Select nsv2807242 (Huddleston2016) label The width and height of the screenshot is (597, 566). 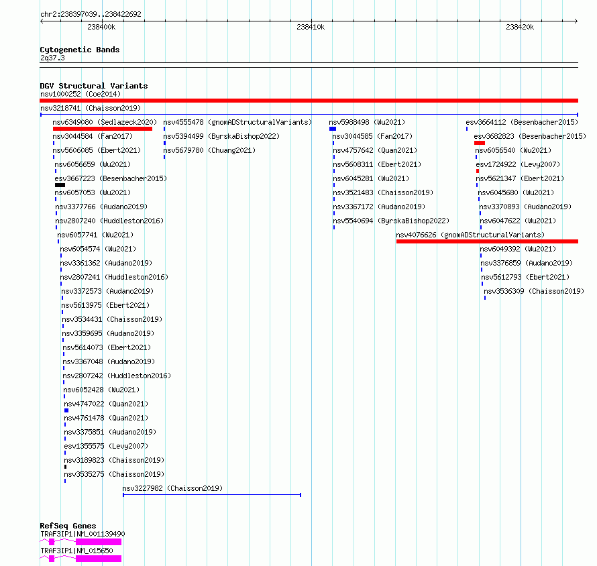click(x=117, y=376)
